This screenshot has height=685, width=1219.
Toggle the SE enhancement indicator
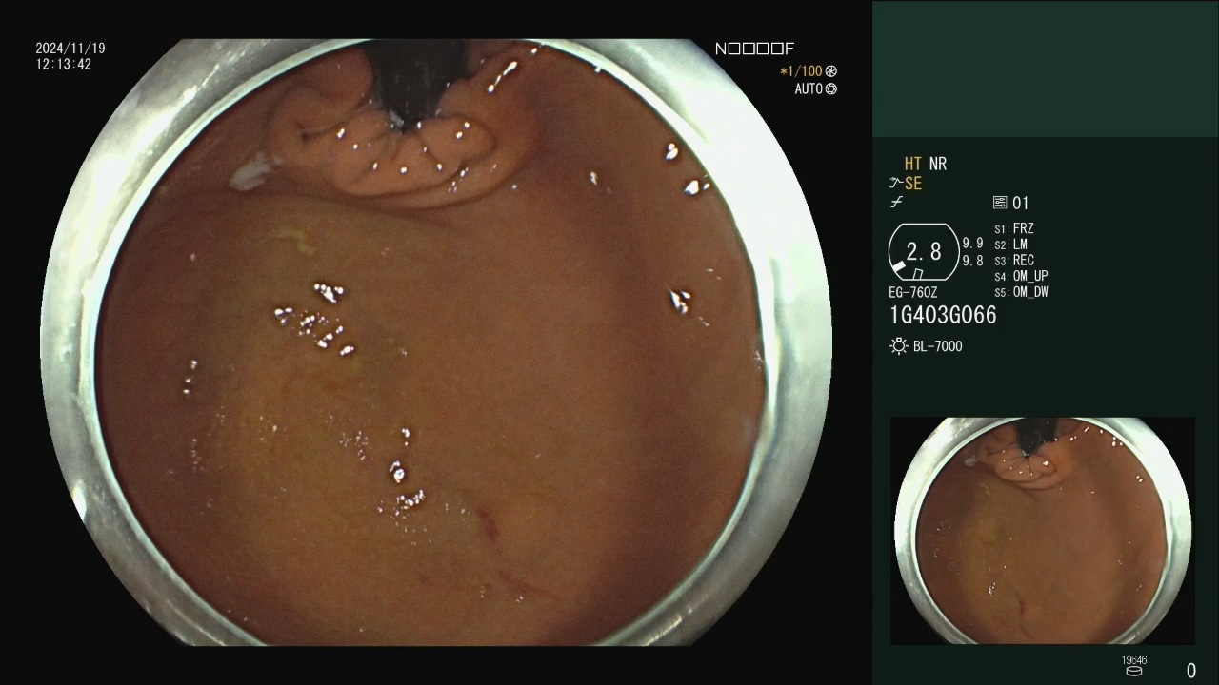(913, 184)
